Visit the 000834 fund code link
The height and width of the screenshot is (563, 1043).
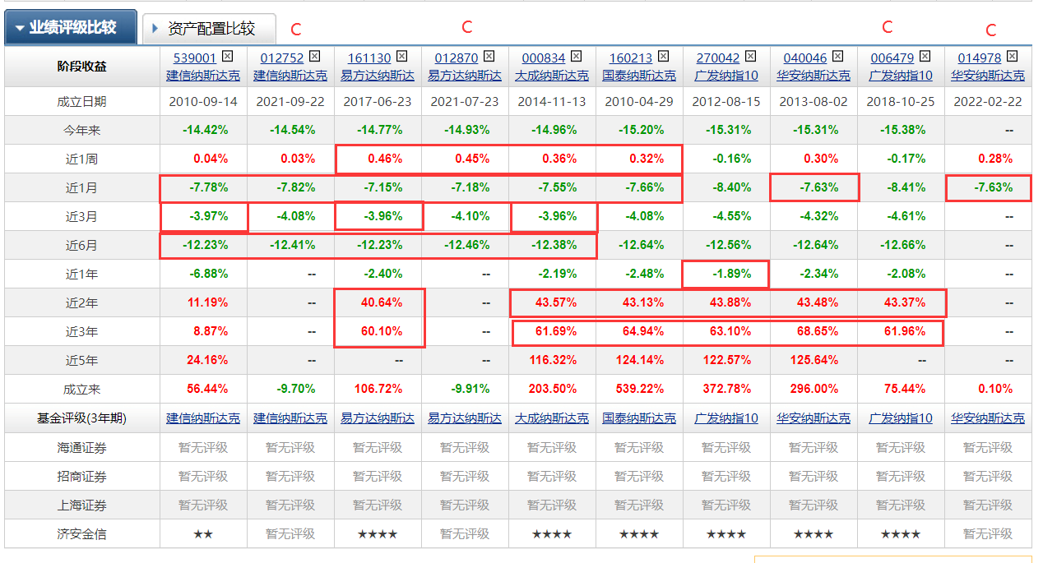coord(544,58)
